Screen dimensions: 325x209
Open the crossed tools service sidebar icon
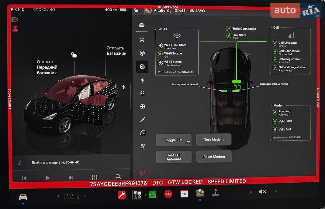(x=142, y=39)
